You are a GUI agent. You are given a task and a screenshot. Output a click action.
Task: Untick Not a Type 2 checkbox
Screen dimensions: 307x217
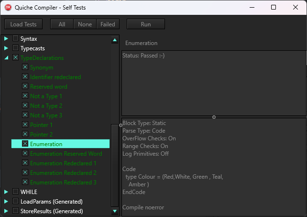(25, 105)
